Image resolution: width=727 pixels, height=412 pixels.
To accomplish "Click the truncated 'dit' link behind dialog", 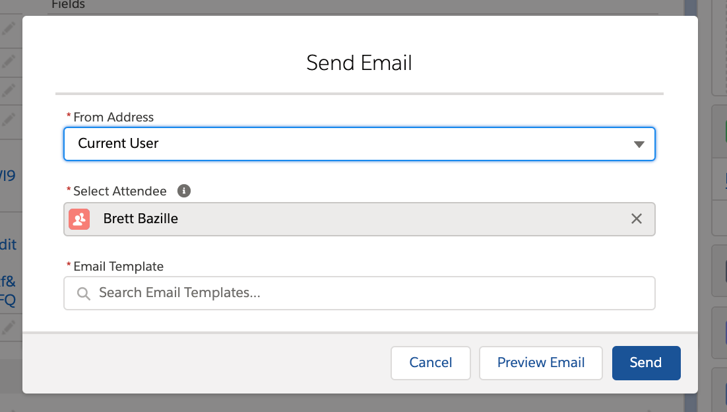I will point(8,244).
